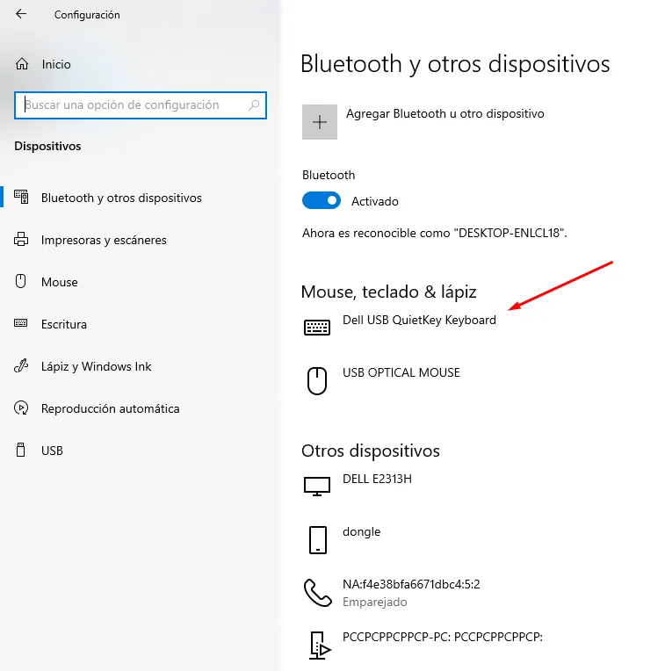Viewport: 665px width, 671px height.
Task: Click the USB optical mouse icon
Action: pos(317,380)
